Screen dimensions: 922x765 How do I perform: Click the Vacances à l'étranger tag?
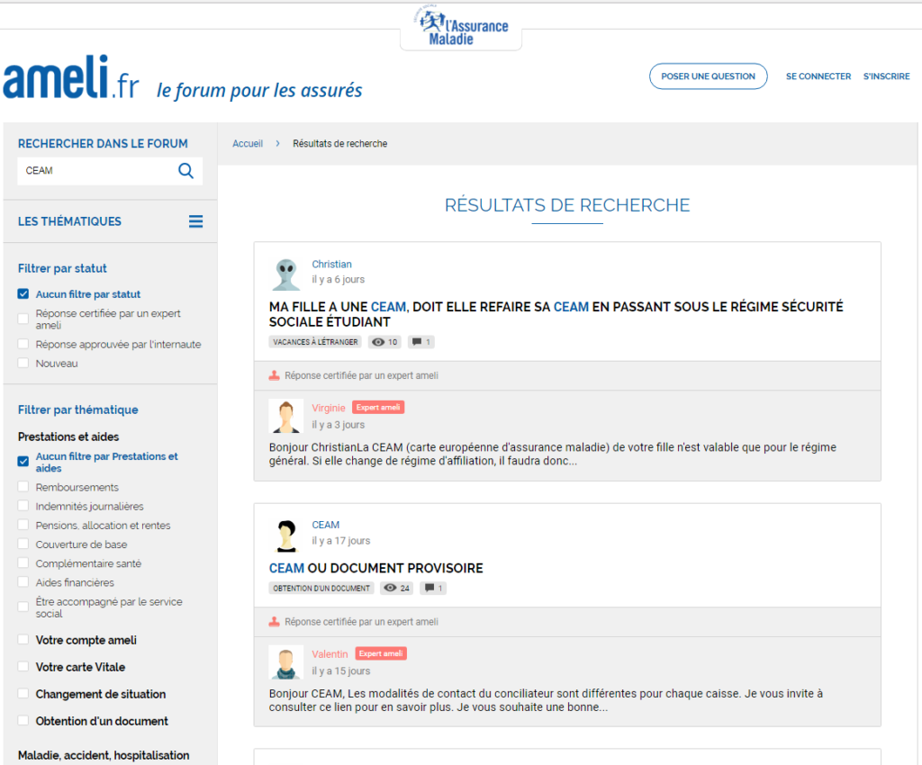(315, 342)
